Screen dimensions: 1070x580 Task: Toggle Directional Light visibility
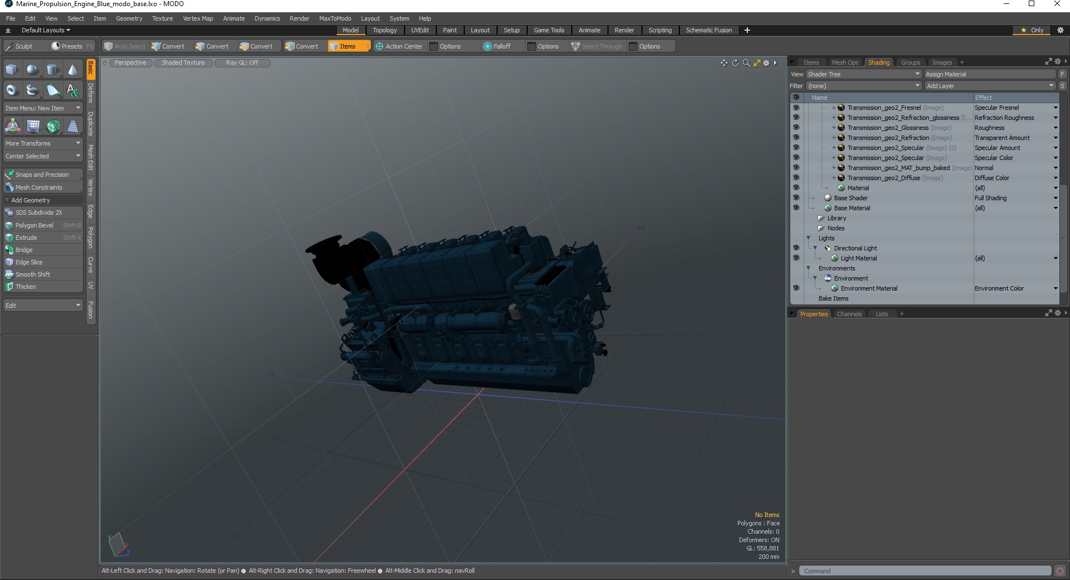pos(796,248)
